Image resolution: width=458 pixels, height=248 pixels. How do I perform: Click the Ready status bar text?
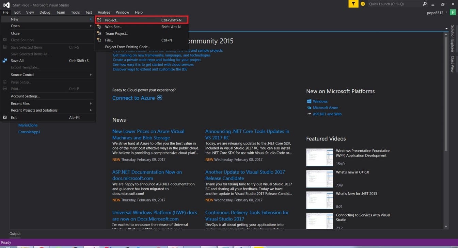click(6, 242)
